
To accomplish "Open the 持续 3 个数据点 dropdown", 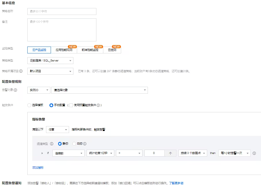I will 193,153.
